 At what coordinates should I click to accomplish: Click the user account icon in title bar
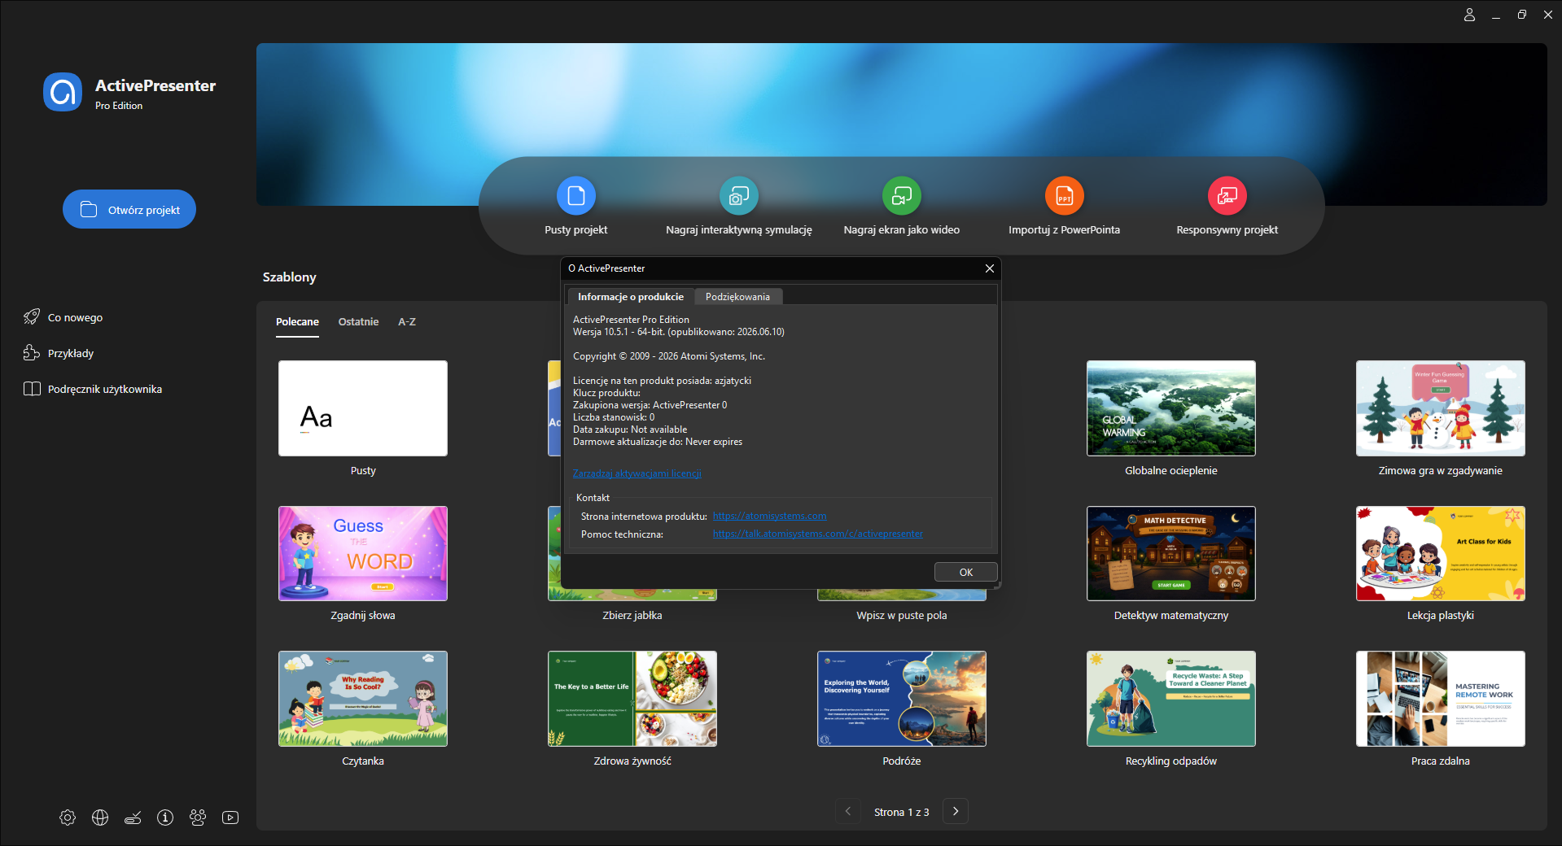coord(1469,15)
